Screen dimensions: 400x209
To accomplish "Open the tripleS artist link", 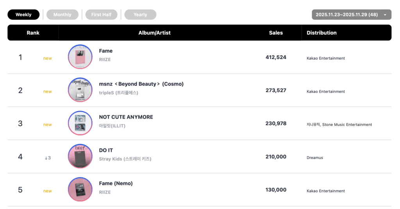I will coord(118,93).
